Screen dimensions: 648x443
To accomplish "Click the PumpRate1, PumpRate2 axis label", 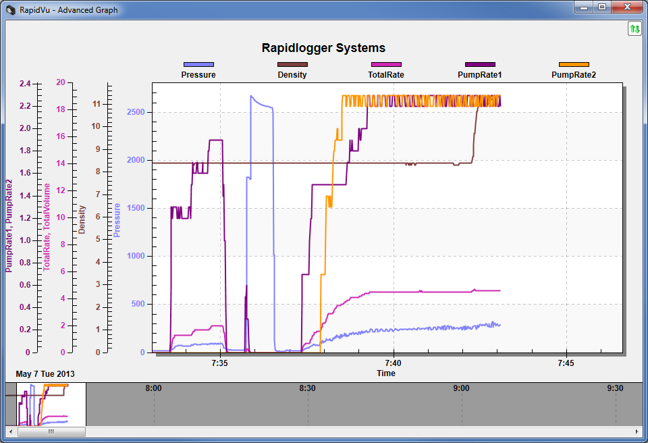I will [x=9, y=226].
